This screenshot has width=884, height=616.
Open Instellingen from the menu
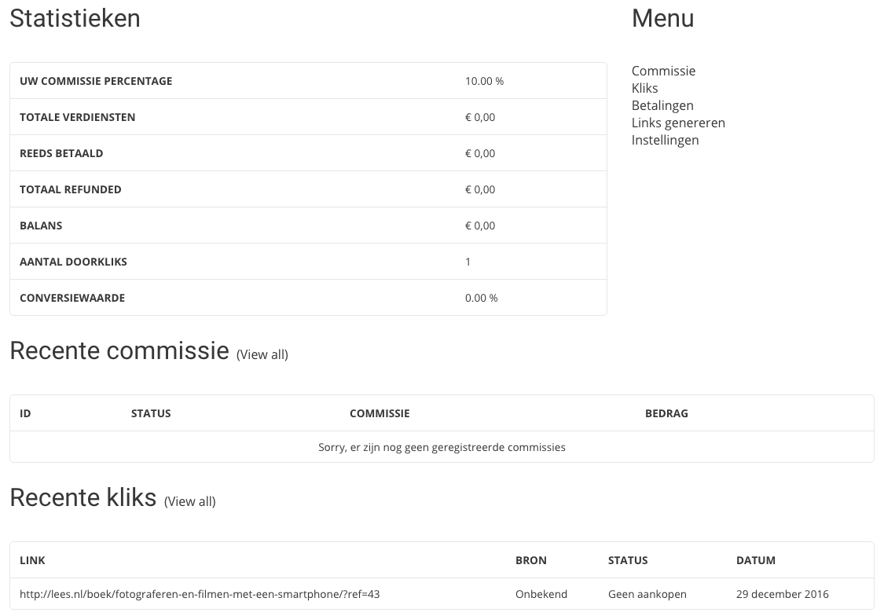[x=665, y=140]
